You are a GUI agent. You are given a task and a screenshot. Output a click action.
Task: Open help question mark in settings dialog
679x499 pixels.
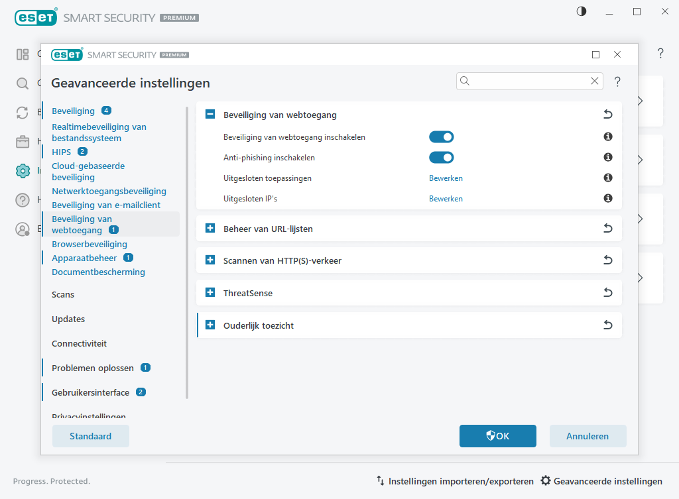[x=617, y=82]
